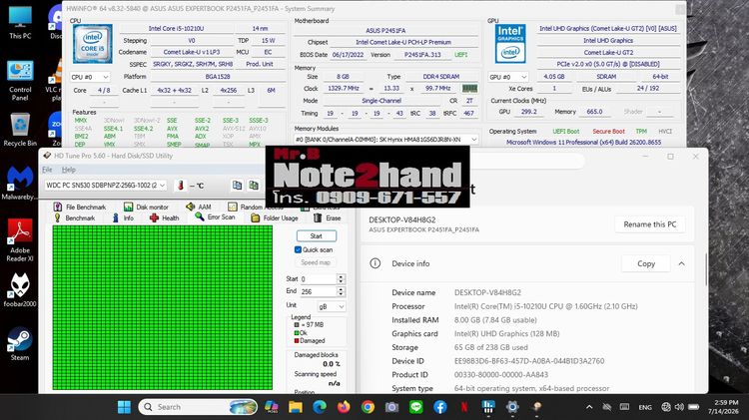Toggle the Quick scan checkbox

[298, 249]
